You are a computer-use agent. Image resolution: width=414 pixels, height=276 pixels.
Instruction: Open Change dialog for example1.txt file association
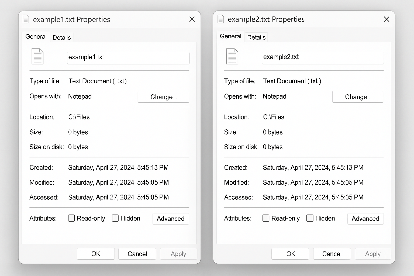[x=163, y=97]
